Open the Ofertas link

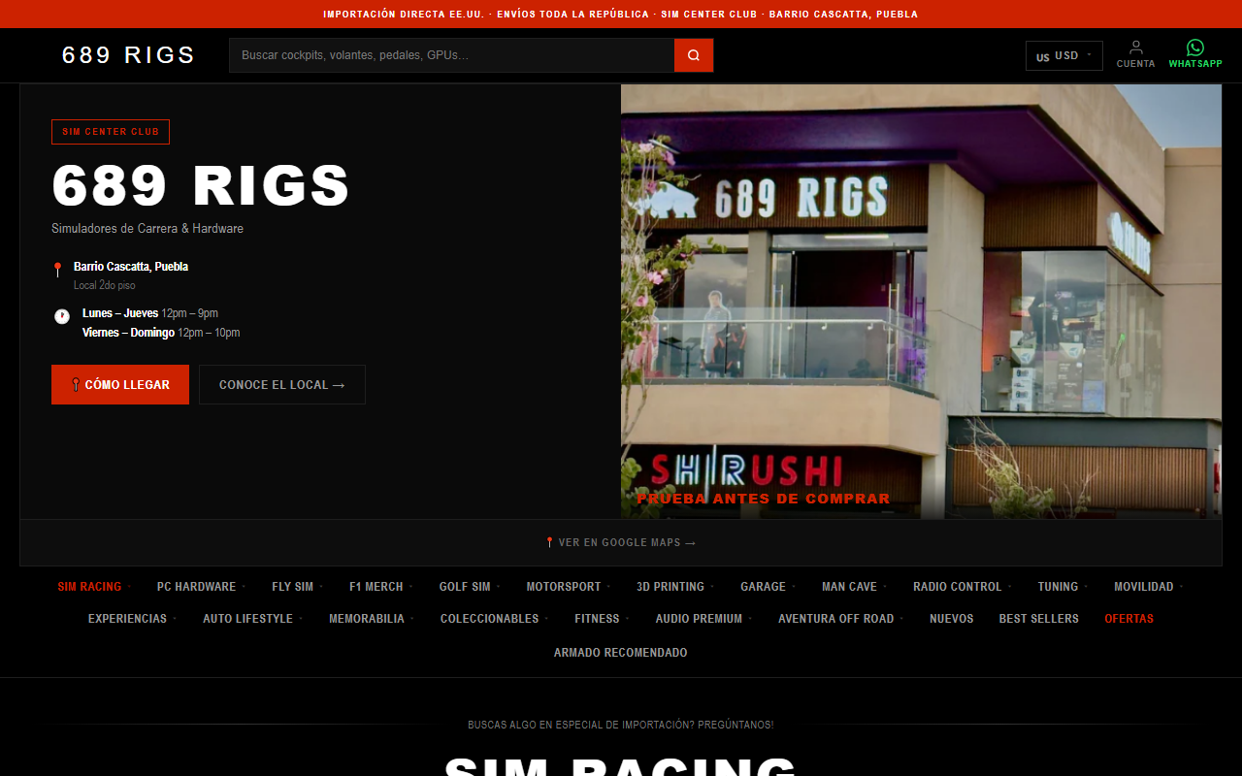1129,619
